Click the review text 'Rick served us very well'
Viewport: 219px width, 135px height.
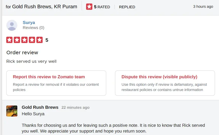(31, 61)
